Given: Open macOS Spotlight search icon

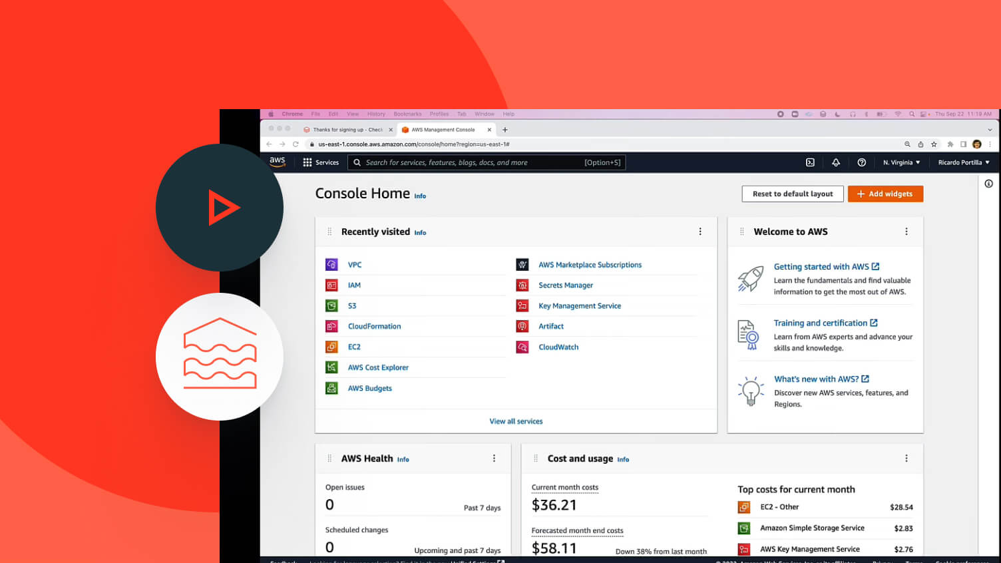Looking at the screenshot, I should click(x=912, y=114).
